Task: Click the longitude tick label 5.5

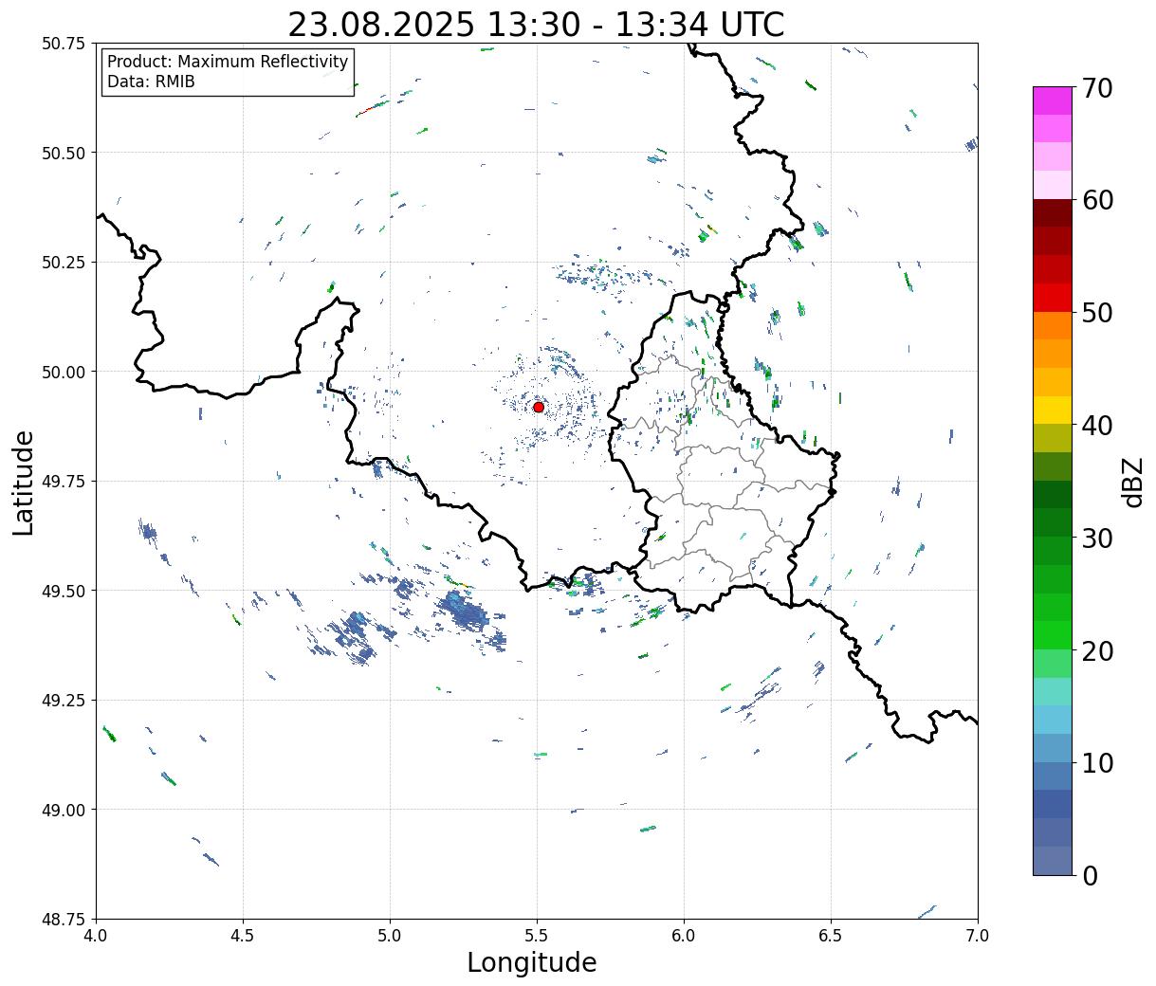Action: [x=537, y=935]
